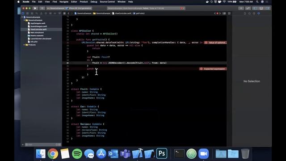Open Spotlight search in menu bar

[257, 2]
